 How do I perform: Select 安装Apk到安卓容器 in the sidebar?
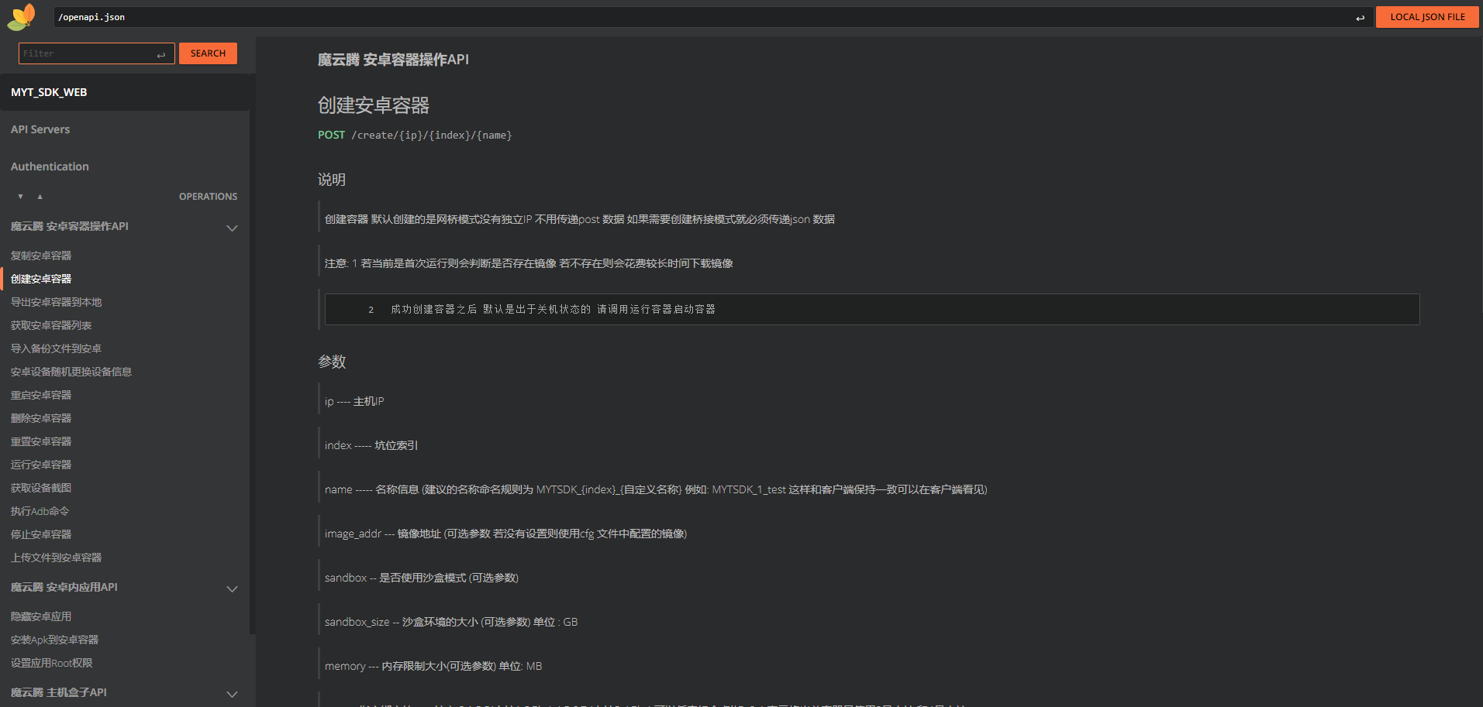(54, 639)
